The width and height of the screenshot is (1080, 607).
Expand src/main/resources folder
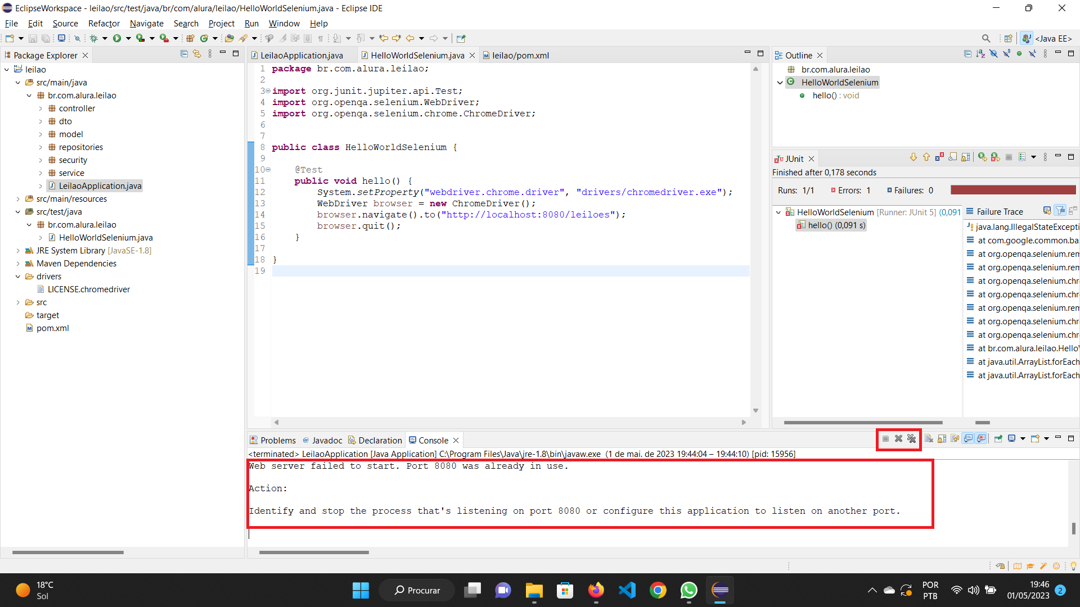[x=18, y=198]
